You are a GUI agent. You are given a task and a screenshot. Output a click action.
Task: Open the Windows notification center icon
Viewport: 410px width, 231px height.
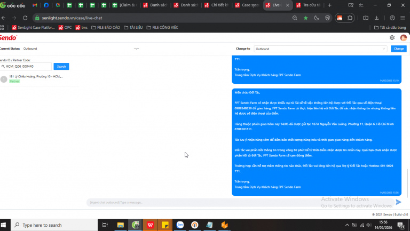pos(401,225)
